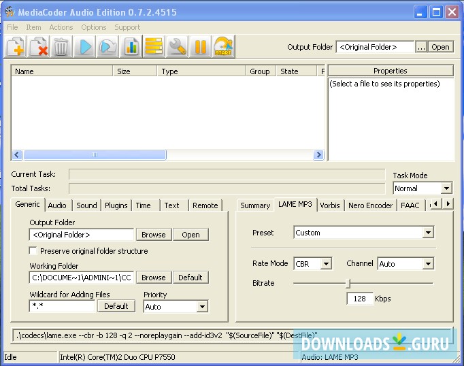Click the State column header

pos(297,71)
